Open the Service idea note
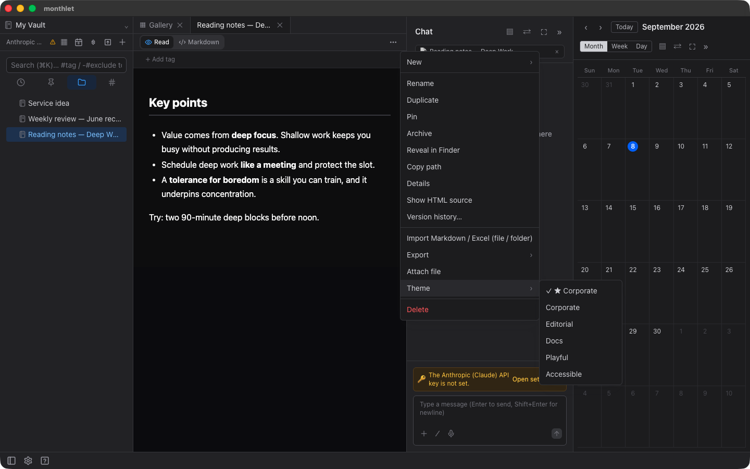The height and width of the screenshot is (469, 750). point(66,103)
